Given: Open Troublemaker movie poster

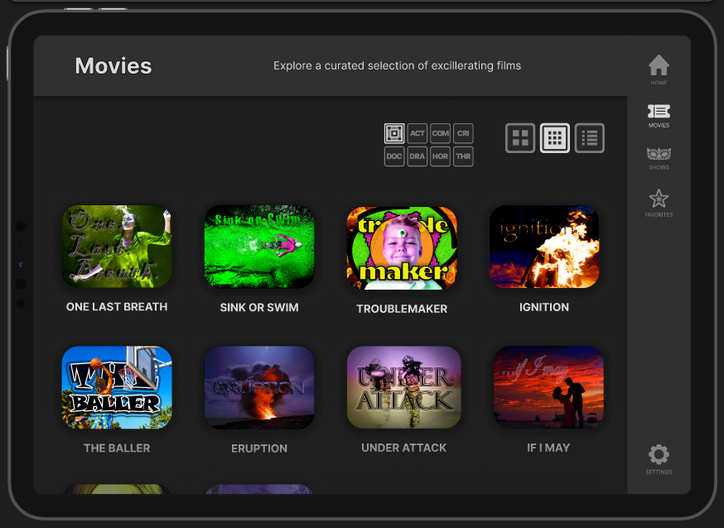Looking at the screenshot, I should pos(402,248).
